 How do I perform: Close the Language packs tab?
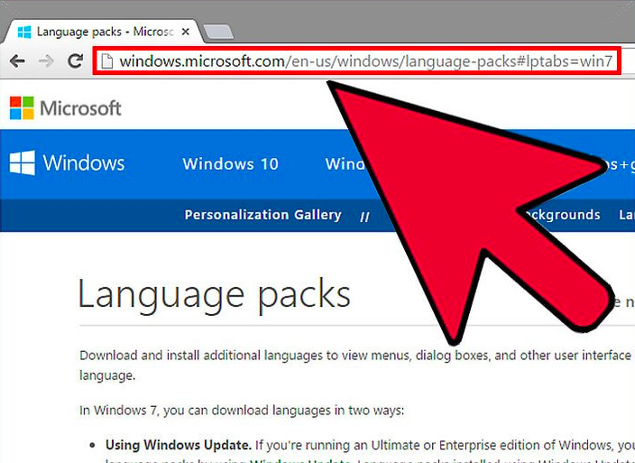(x=186, y=32)
